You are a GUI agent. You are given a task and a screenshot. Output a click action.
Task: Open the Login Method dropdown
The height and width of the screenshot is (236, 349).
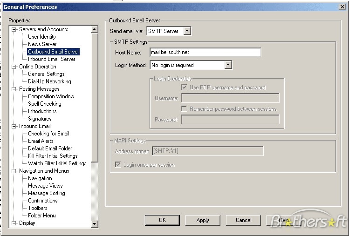(x=228, y=65)
